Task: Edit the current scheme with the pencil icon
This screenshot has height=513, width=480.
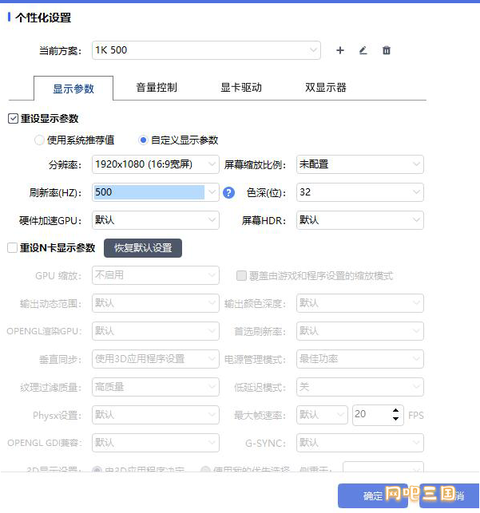Action: click(x=363, y=50)
